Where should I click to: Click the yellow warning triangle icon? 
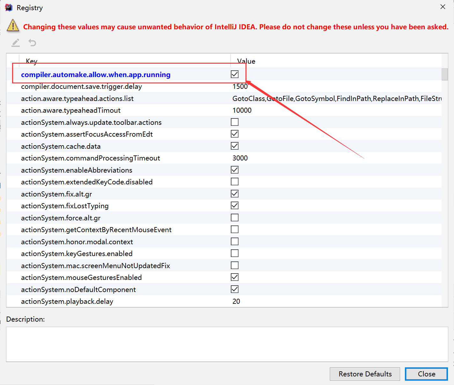pos(13,25)
